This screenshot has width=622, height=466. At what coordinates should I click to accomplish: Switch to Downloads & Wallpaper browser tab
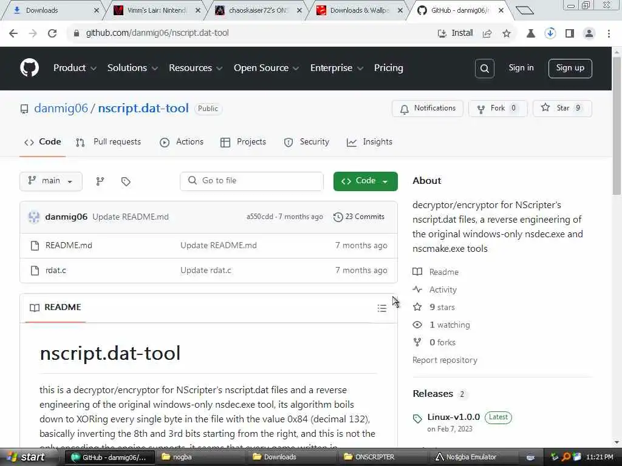point(359,10)
